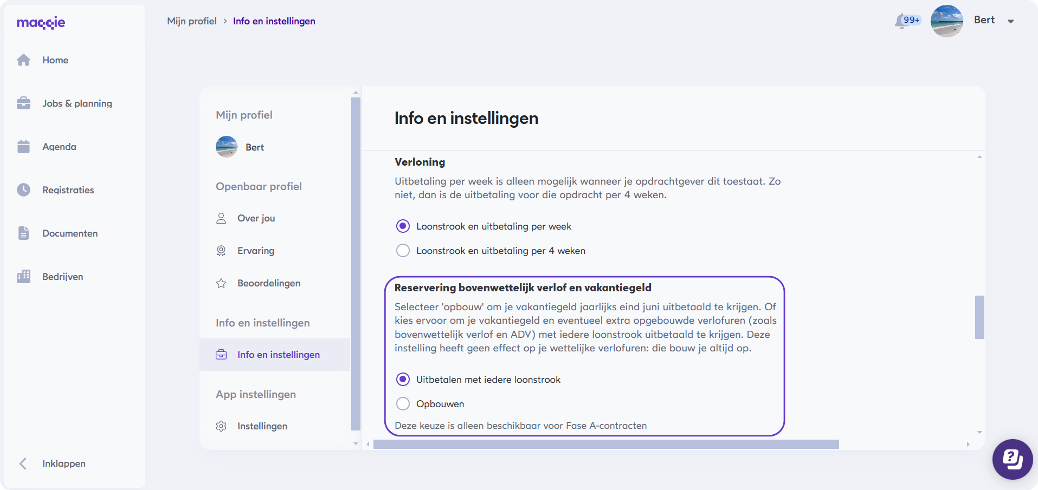Collapse sidebar with Inklappen chevron
This screenshot has width=1038, height=490.
point(23,463)
